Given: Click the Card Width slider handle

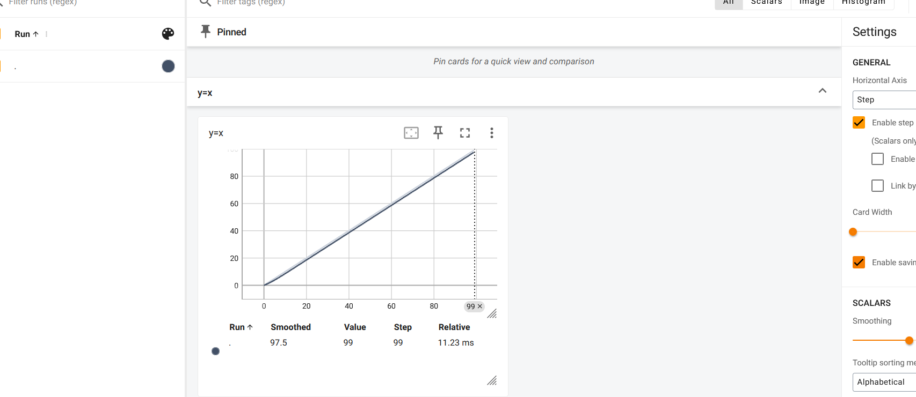Looking at the screenshot, I should 853,232.
